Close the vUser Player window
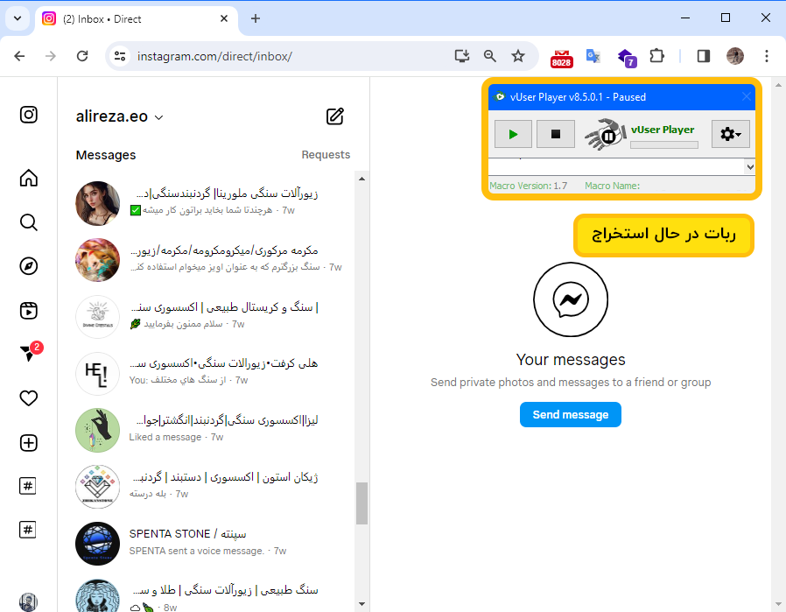This screenshot has height=612, width=786. tap(747, 96)
